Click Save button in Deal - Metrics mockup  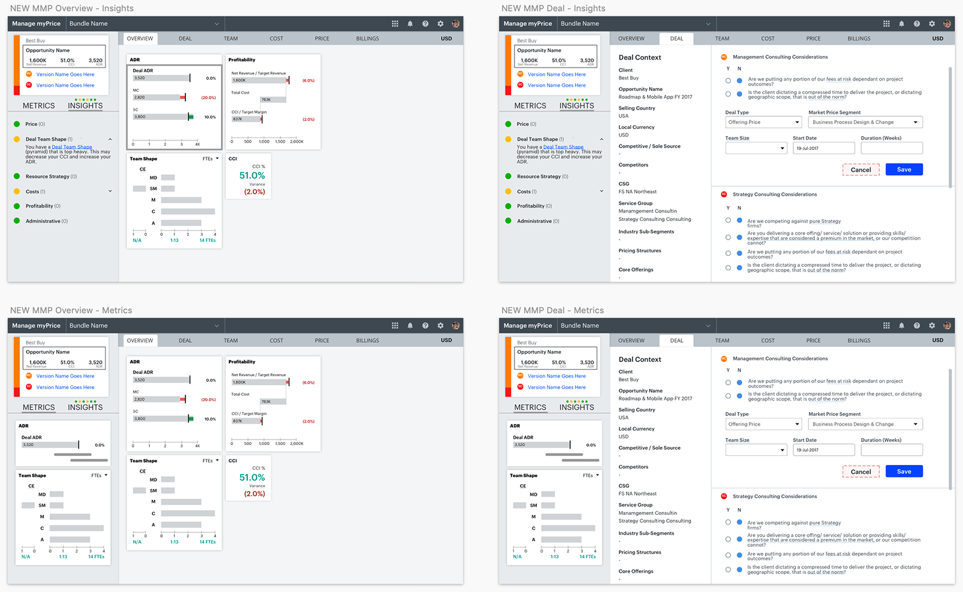tap(904, 472)
